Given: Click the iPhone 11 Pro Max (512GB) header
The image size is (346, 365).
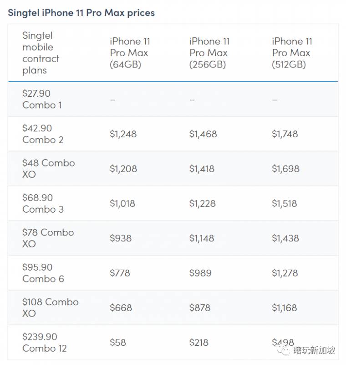Looking at the screenshot, I should pos(292,53).
